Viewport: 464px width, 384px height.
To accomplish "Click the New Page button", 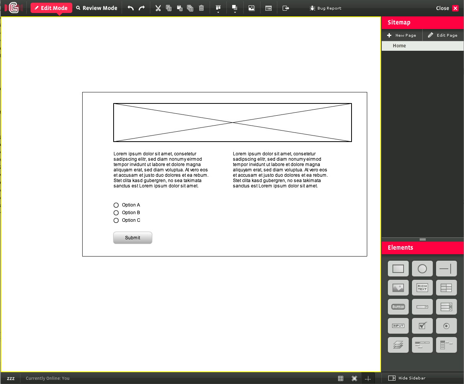I will coord(402,35).
